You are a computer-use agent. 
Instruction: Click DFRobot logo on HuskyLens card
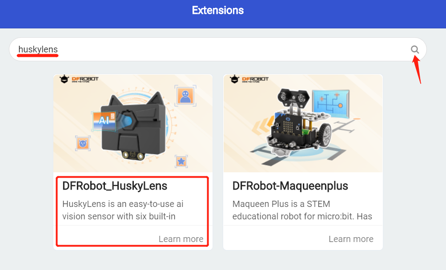pyautogui.click(x=79, y=79)
